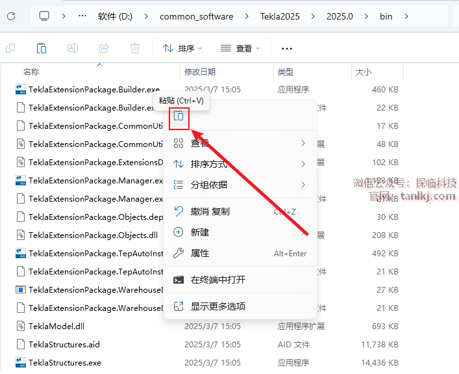Image resolution: width=459 pixels, height=374 pixels.
Task: Open the toolbar more options ellipsis
Action: (x=286, y=48)
